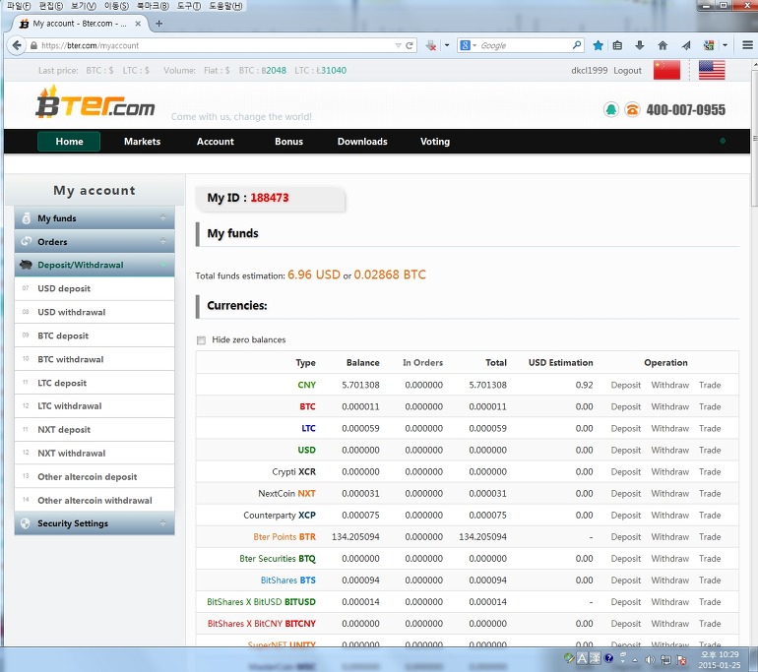Open the URL history dropdown arrow
Viewport: 758px width, 672px height.
[x=399, y=45]
